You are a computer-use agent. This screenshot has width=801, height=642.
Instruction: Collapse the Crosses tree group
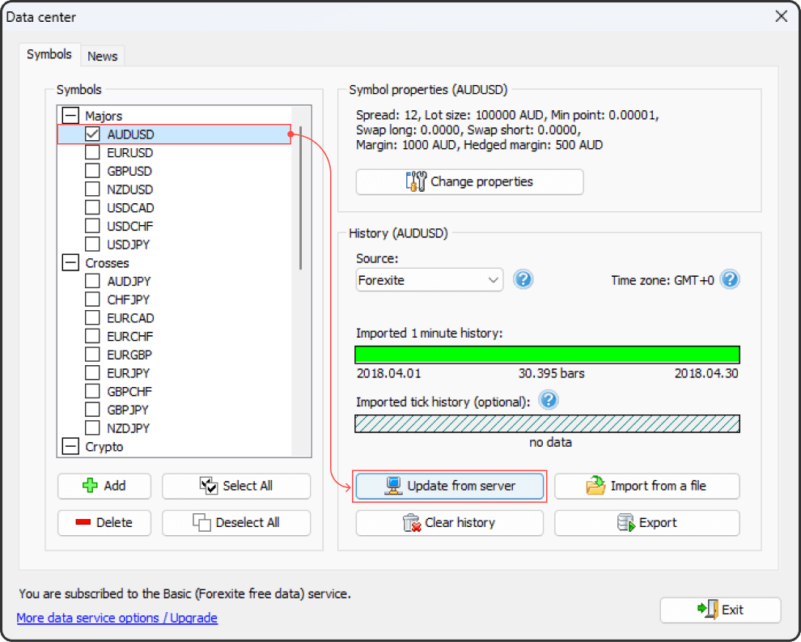click(70, 263)
